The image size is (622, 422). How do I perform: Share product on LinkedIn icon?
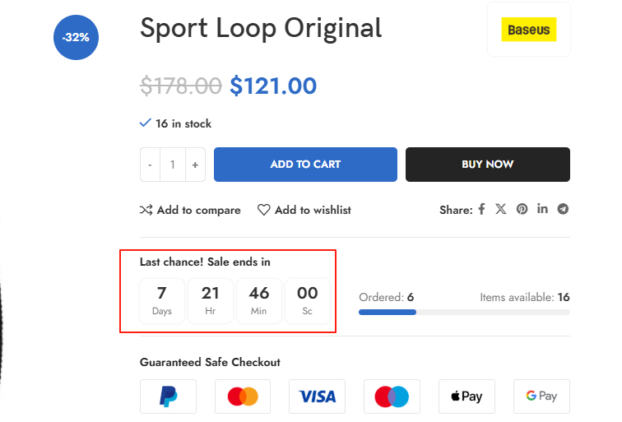pyautogui.click(x=542, y=209)
